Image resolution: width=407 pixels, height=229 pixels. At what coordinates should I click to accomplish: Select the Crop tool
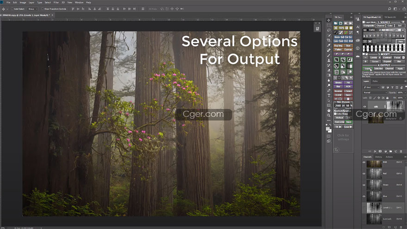329,40
